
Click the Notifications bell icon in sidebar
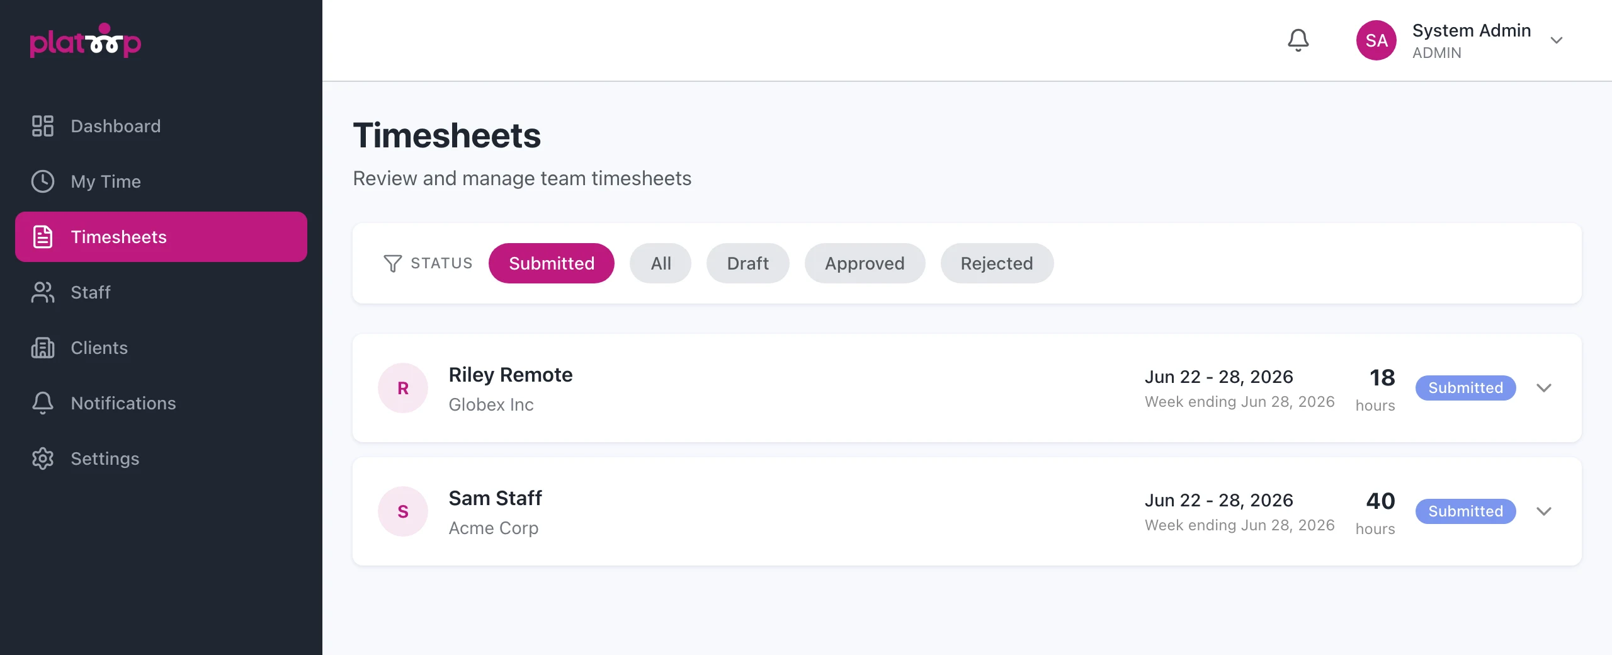(43, 403)
